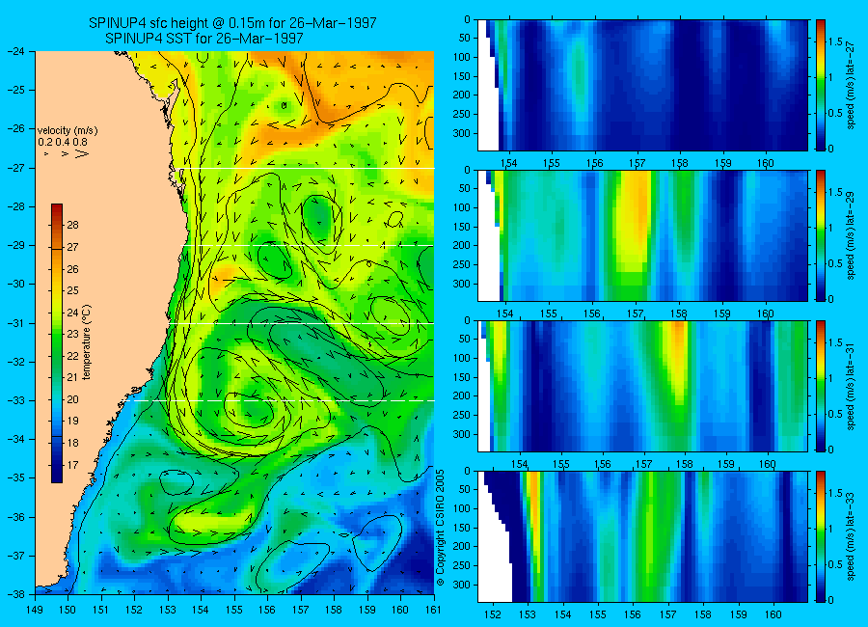Click the speed color bar for lat=-27
The width and height of the screenshot is (868, 627).
821,85
